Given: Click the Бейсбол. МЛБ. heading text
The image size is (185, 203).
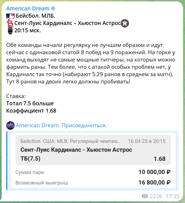Looking at the screenshot, I should (x=35, y=16).
